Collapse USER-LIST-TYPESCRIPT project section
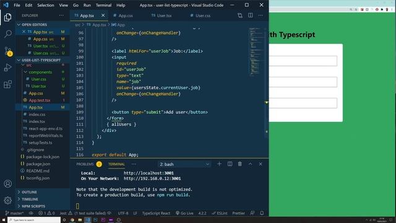396x223 pixels. click(41, 60)
